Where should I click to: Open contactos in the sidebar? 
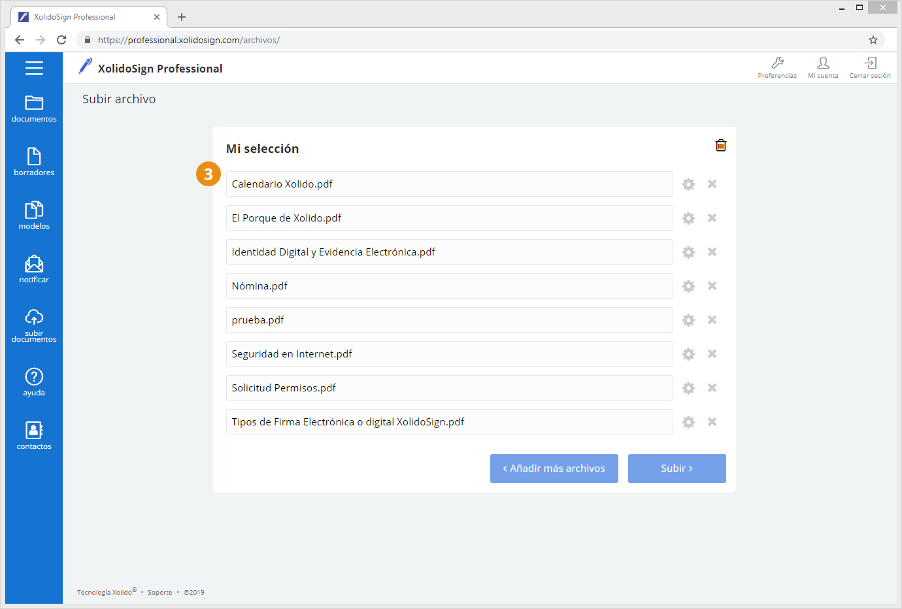(34, 436)
